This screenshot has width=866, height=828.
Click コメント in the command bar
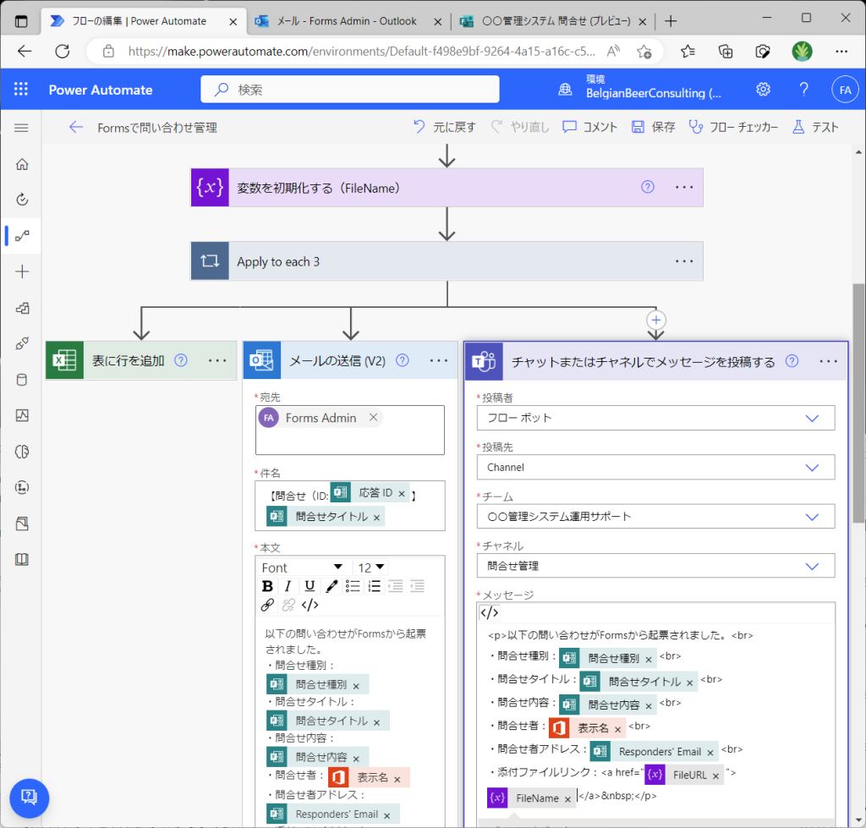(x=589, y=128)
